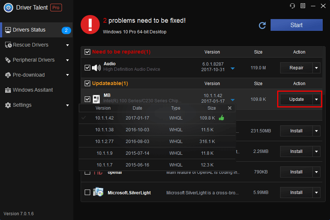
Task: Toggle the Updateable group checkbox
Action: pyautogui.click(x=87, y=83)
